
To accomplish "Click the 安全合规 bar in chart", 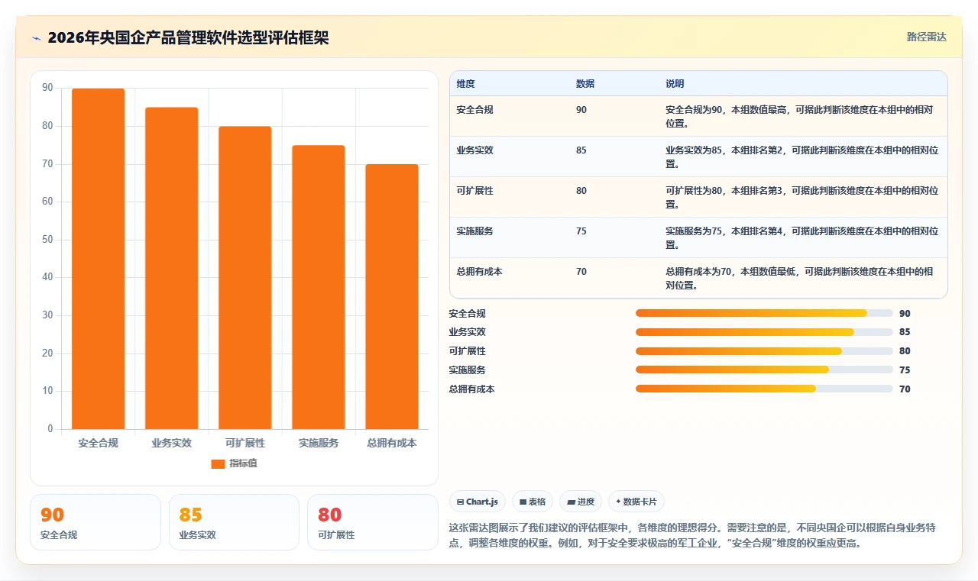I will [99, 259].
